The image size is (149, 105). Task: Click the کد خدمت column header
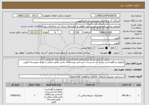126,85
